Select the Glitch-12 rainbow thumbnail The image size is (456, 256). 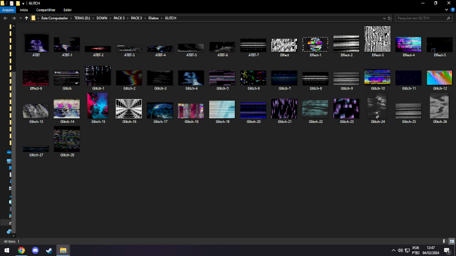[x=439, y=77]
